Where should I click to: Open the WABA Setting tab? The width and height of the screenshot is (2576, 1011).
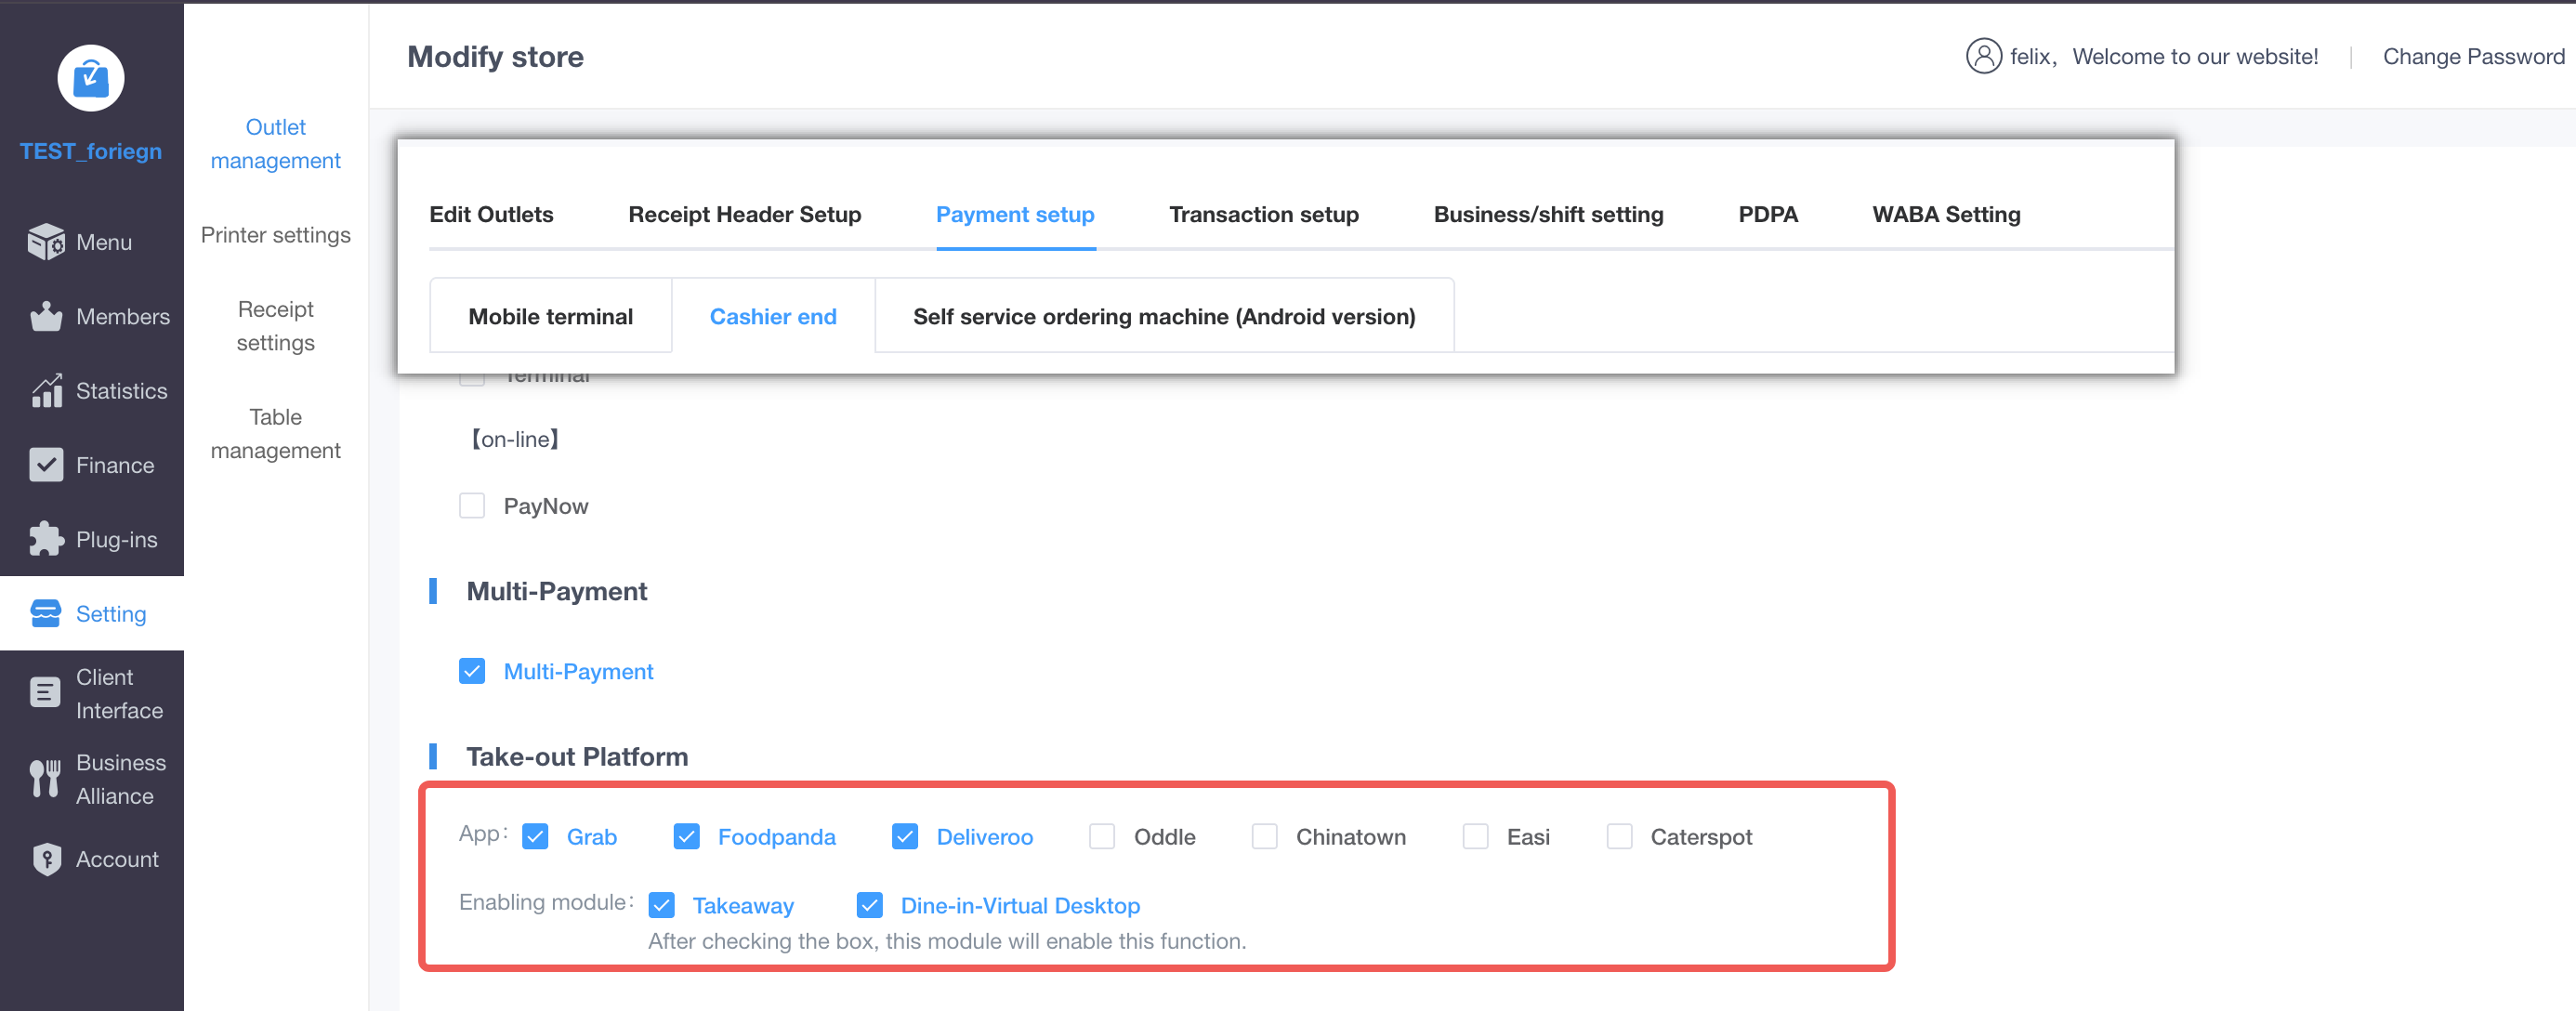pyautogui.click(x=1945, y=214)
